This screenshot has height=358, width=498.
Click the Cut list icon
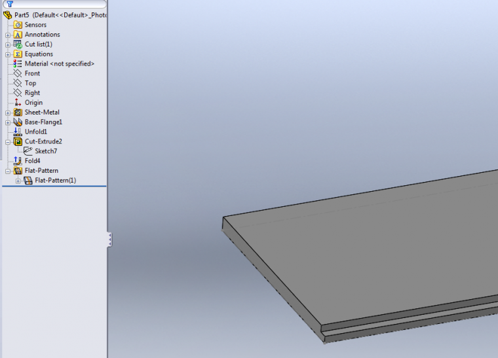tap(18, 45)
